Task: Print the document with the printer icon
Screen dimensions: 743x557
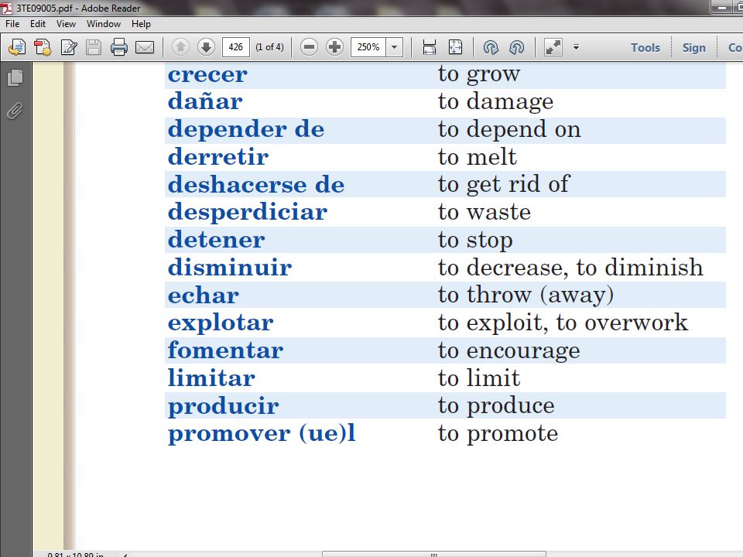Action: [x=119, y=47]
